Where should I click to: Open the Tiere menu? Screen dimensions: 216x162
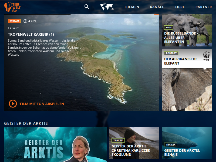tap(180, 7)
